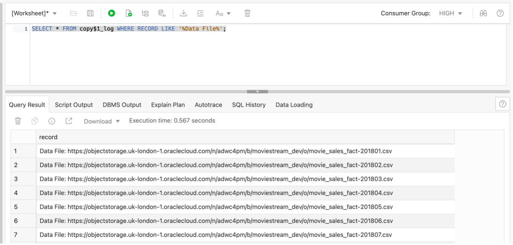
Task: Click the Autotrace icon in the toolbar
Action: point(162,13)
